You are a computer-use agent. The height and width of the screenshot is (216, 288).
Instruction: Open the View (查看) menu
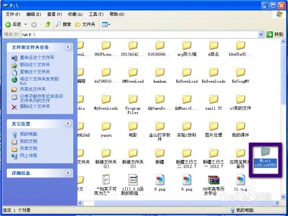pyautogui.click(x=55, y=14)
